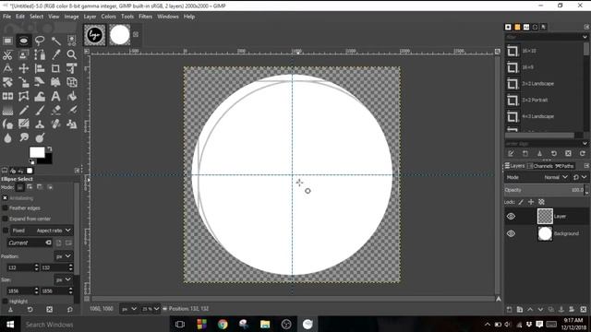Image resolution: width=591 pixels, height=332 pixels.
Task: Select the Rectangle Select tool
Action: coord(7,41)
